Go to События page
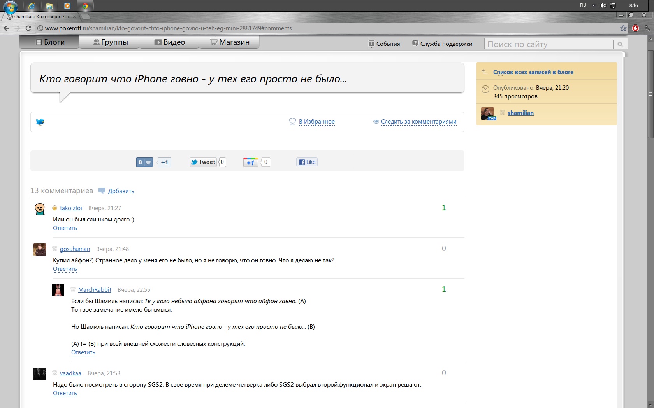The image size is (654, 408). pyautogui.click(x=384, y=44)
